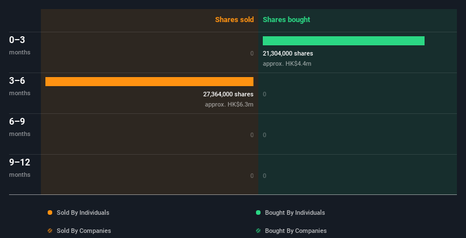Click the approx. HK$4.4m text
The height and width of the screenshot is (238, 466).
tap(287, 64)
